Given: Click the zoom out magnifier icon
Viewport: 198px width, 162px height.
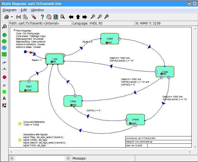Looking at the screenshot, I should pyautogui.click(x=100, y=17).
